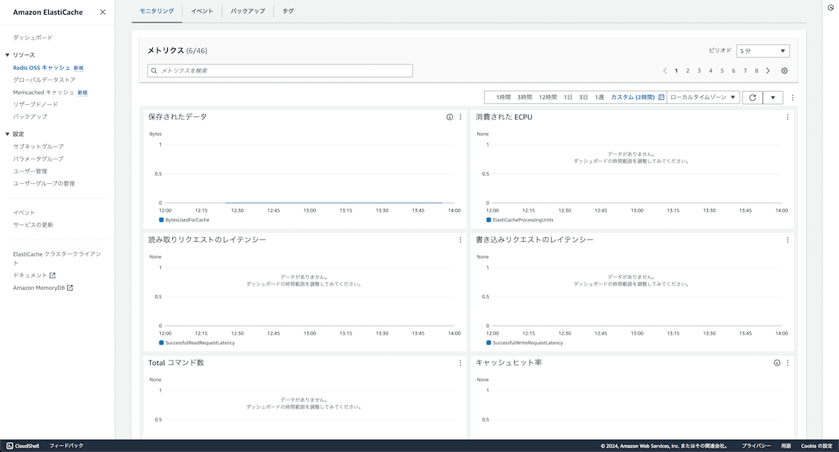Viewport: 839px width, 452px height.
Task: Switch to the バックアップ tab
Action: pos(248,11)
